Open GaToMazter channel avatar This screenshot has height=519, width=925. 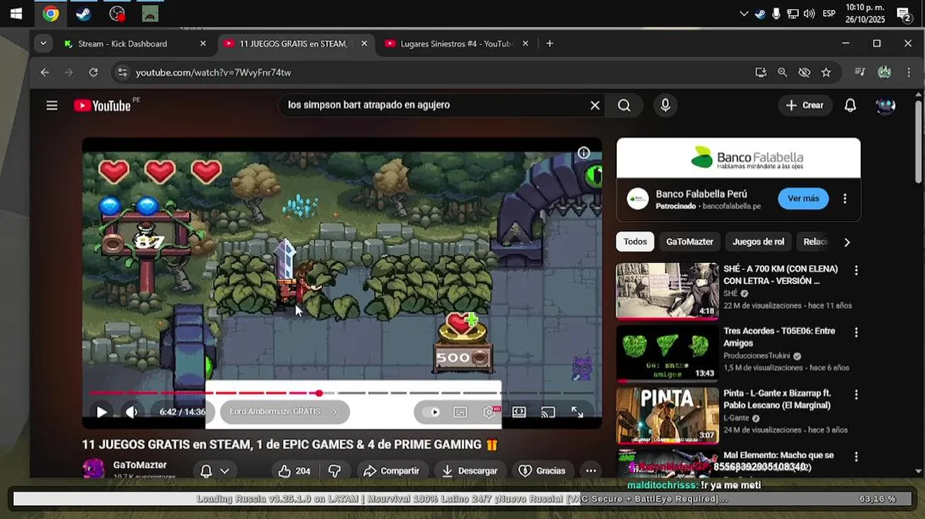click(x=93, y=469)
